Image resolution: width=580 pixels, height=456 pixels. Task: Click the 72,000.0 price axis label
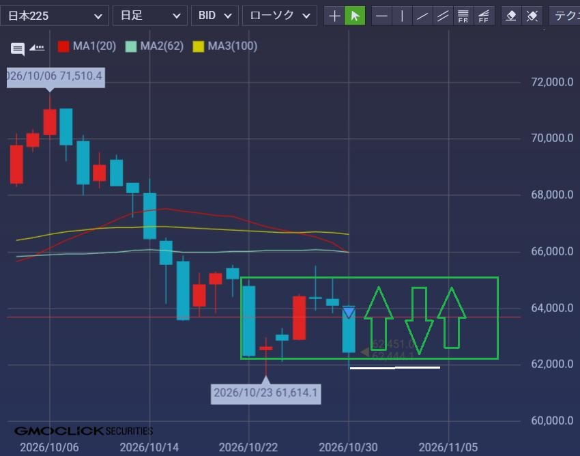click(552, 82)
